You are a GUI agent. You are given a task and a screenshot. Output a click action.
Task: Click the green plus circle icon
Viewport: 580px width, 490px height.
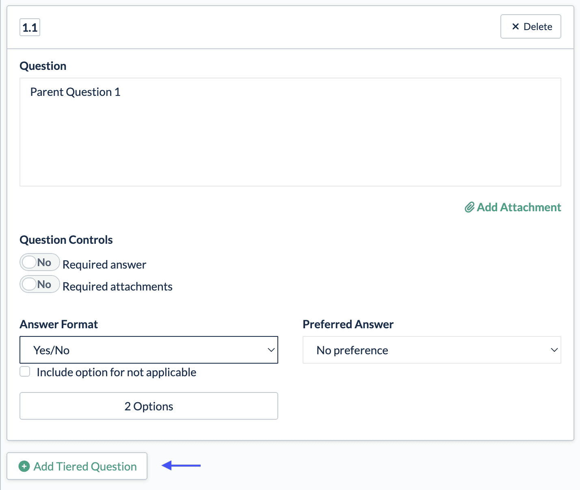tap(24, 466)
